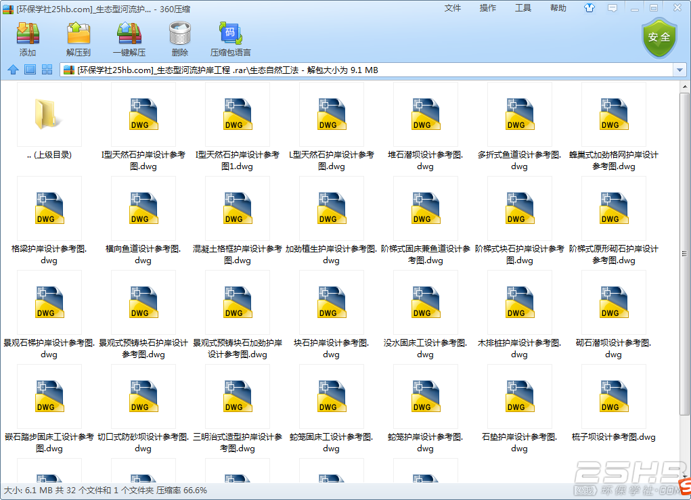Select the I型天然石护岸设计参考图1.dwg file icon
Viewport: 691px width, 500px height.
click(x=238, y=114)
